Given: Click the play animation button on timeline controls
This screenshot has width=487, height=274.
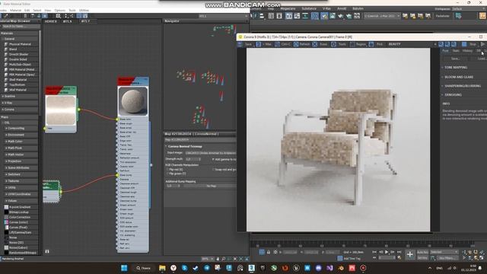Looking at the screenshot, I should (x=387, y=252).
